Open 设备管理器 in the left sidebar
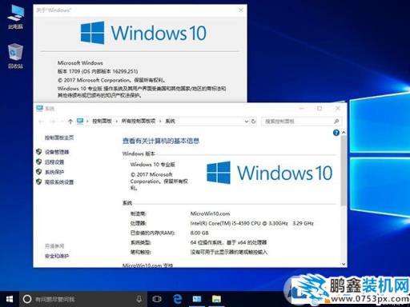 (x=57, y=152)
